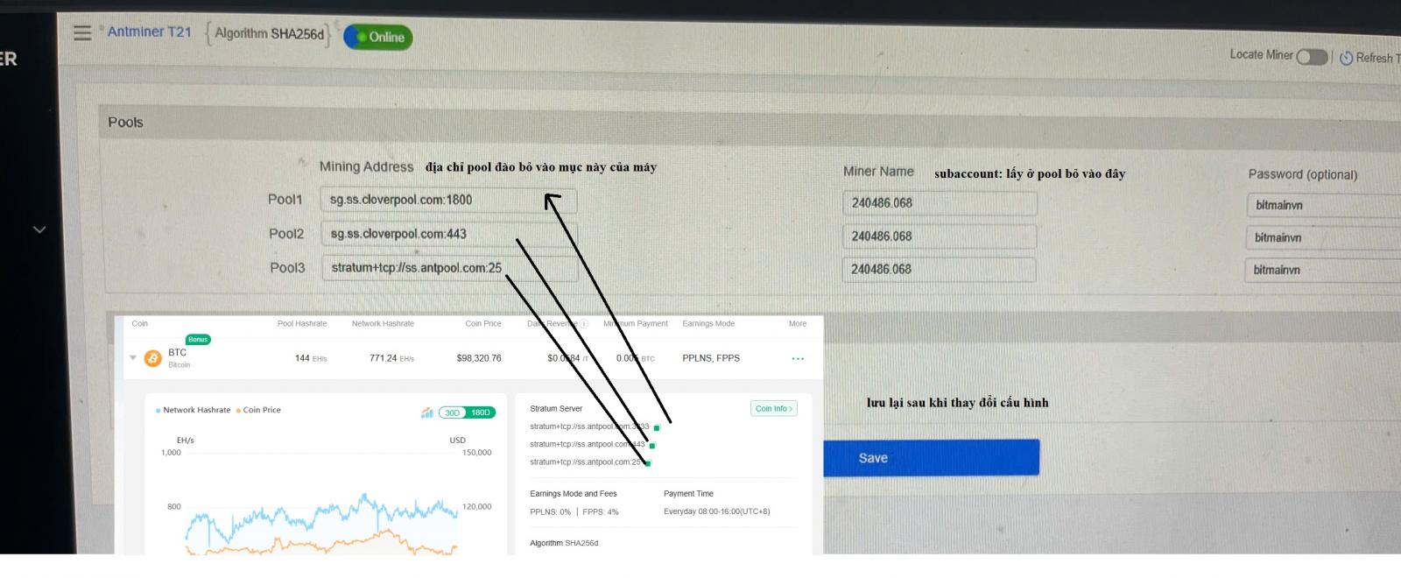
Task: Click the Pool Hashrate column header
Action: click(302, 324)
